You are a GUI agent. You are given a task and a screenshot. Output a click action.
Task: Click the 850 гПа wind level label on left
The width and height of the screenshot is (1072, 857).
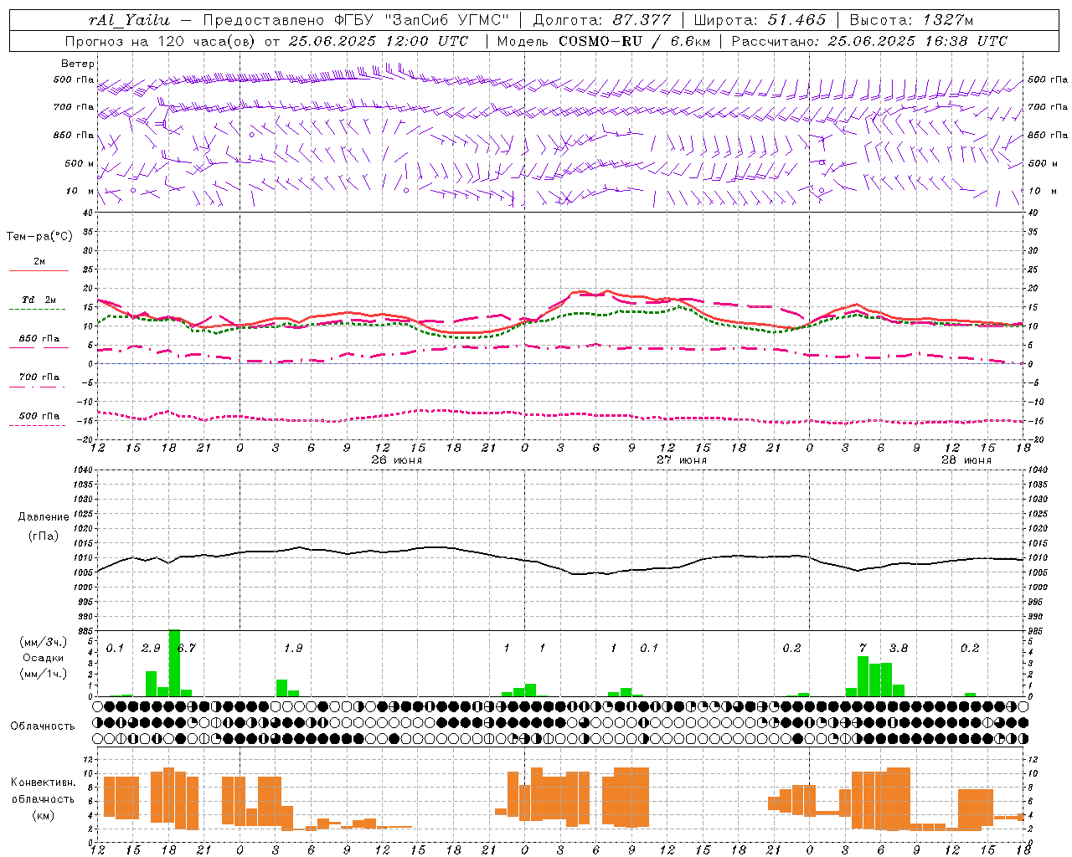coord(74,135)
